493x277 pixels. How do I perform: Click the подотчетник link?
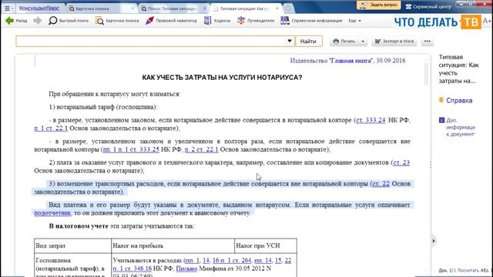[52, 213]
